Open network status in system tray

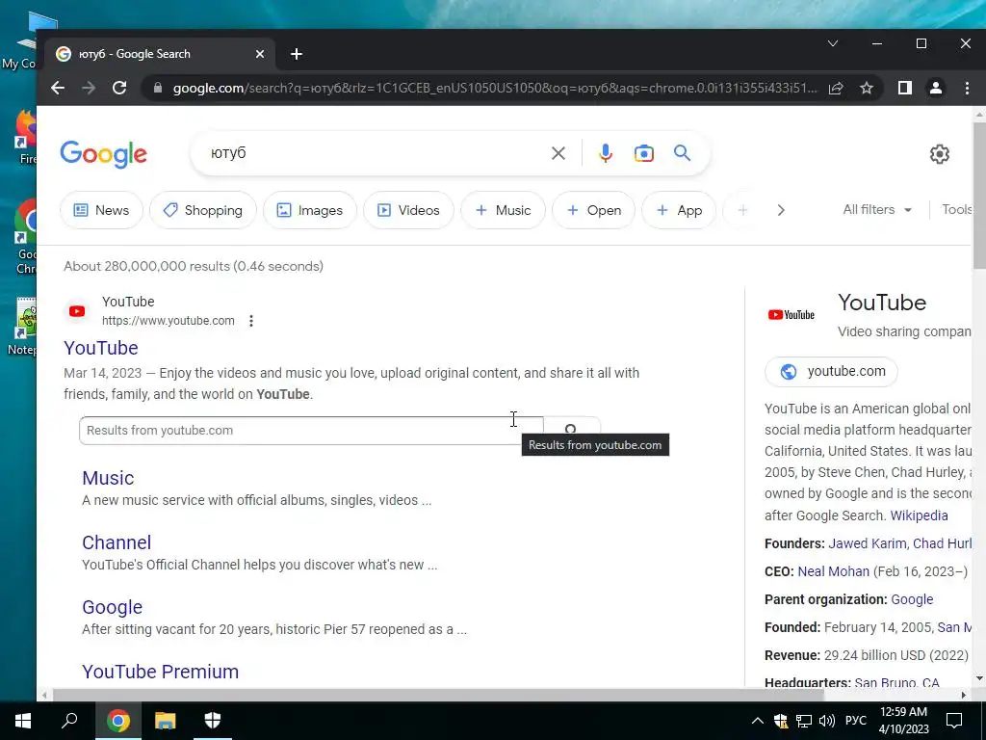click(x=804, y=721)
